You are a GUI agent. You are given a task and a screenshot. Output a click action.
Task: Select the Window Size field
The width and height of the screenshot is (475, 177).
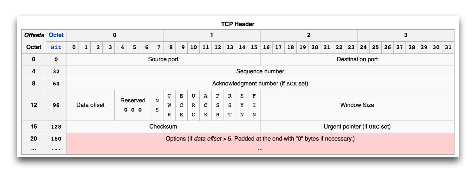point(357,105)
